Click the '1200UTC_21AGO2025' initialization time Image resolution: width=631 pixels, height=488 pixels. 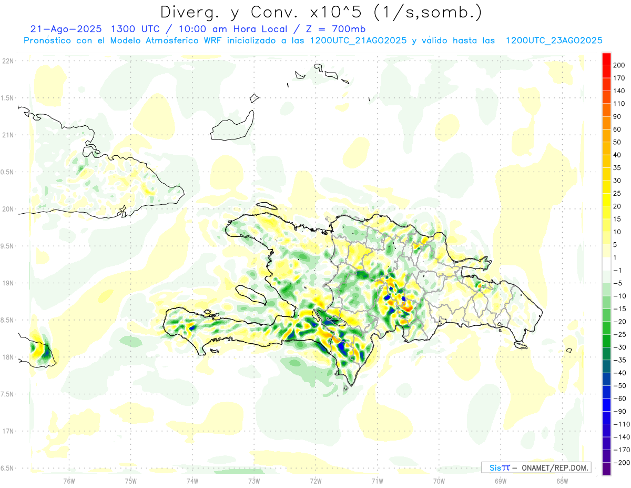point(358,41)
